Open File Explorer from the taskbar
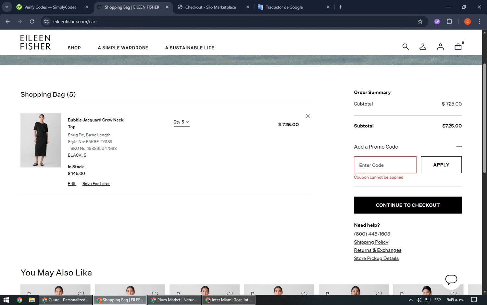Viewport: 487px width, 305px height. (32, 300)
